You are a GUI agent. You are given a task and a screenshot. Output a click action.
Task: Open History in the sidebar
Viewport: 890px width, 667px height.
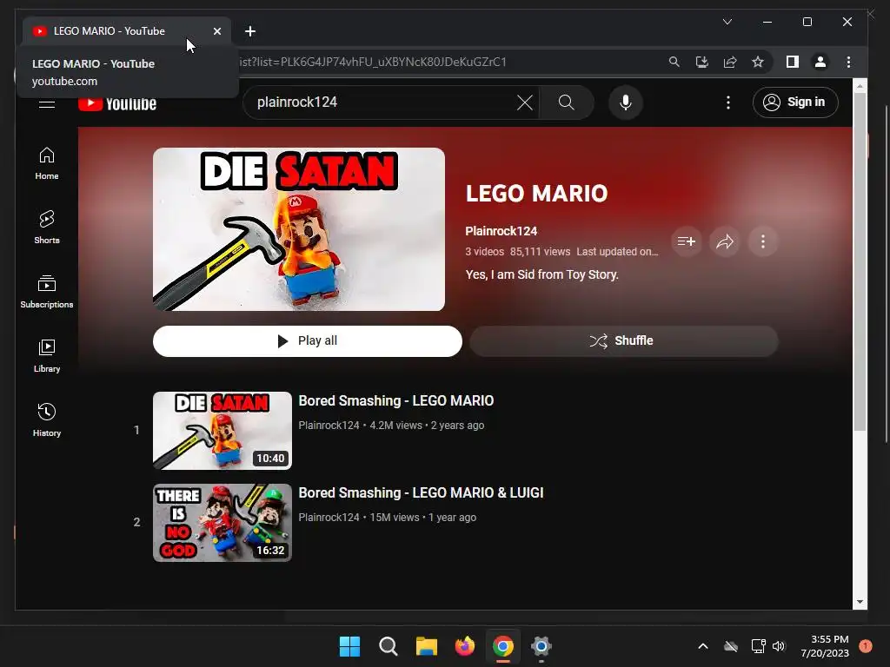pos(47,419)
